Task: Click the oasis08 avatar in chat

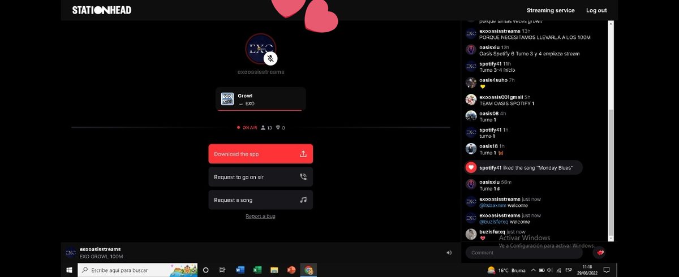Action: (x=471, y=116)
